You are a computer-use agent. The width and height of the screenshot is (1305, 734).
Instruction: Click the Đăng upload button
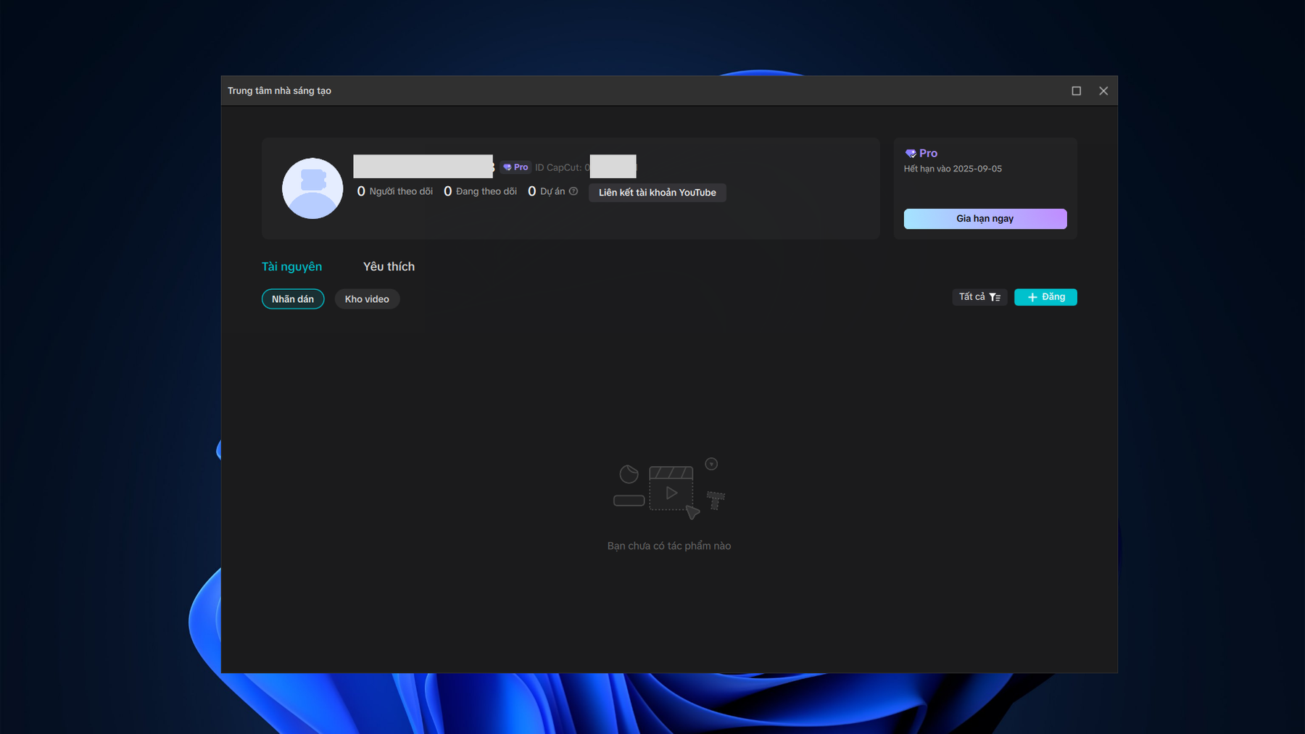pyautogui.click(x=1045, y=297)
